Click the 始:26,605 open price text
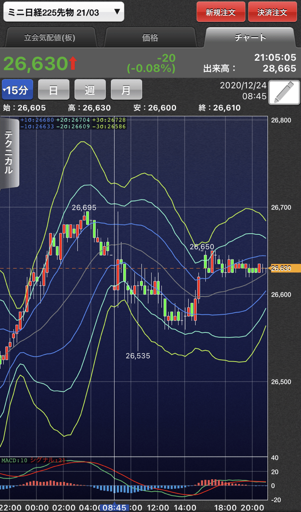Image resolution: width=301 pixels, height=512 pixels. coord(24,108)
